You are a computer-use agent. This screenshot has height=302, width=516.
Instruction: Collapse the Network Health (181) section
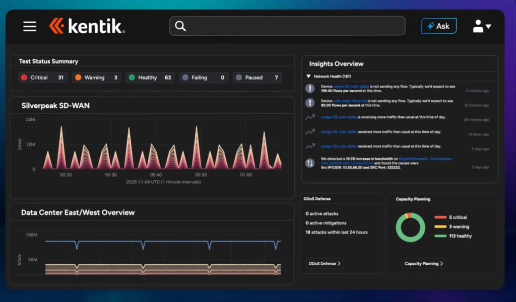coord(308,76)
